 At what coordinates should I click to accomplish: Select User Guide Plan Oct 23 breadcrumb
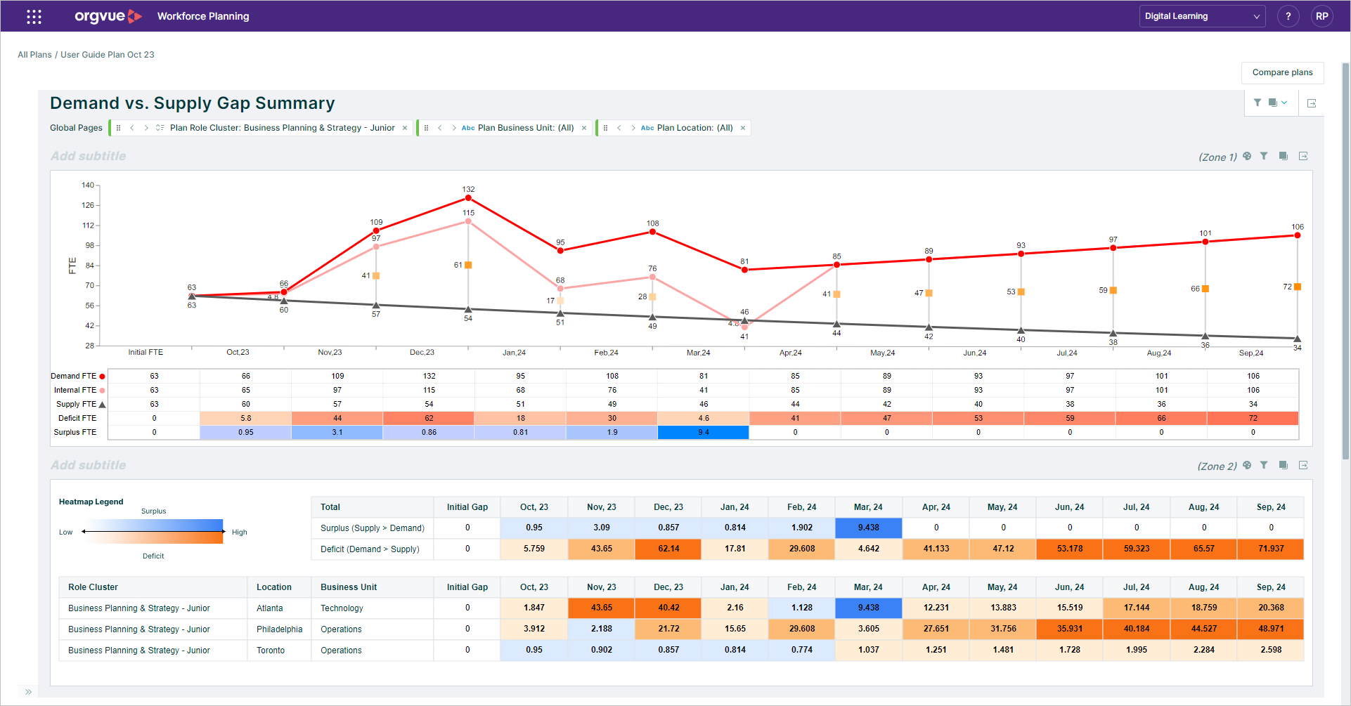pyautogui.click(x=107, y=54)
